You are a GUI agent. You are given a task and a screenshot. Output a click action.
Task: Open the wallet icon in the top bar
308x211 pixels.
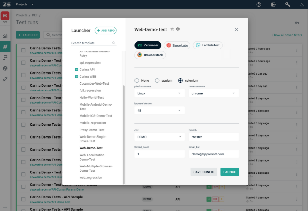click(x=273, y=4)
